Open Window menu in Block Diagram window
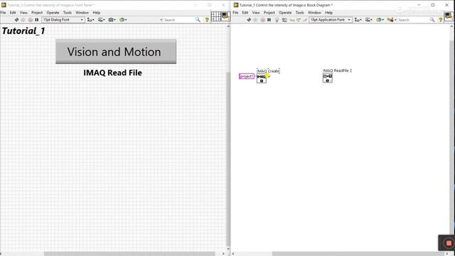 point(314,13)
